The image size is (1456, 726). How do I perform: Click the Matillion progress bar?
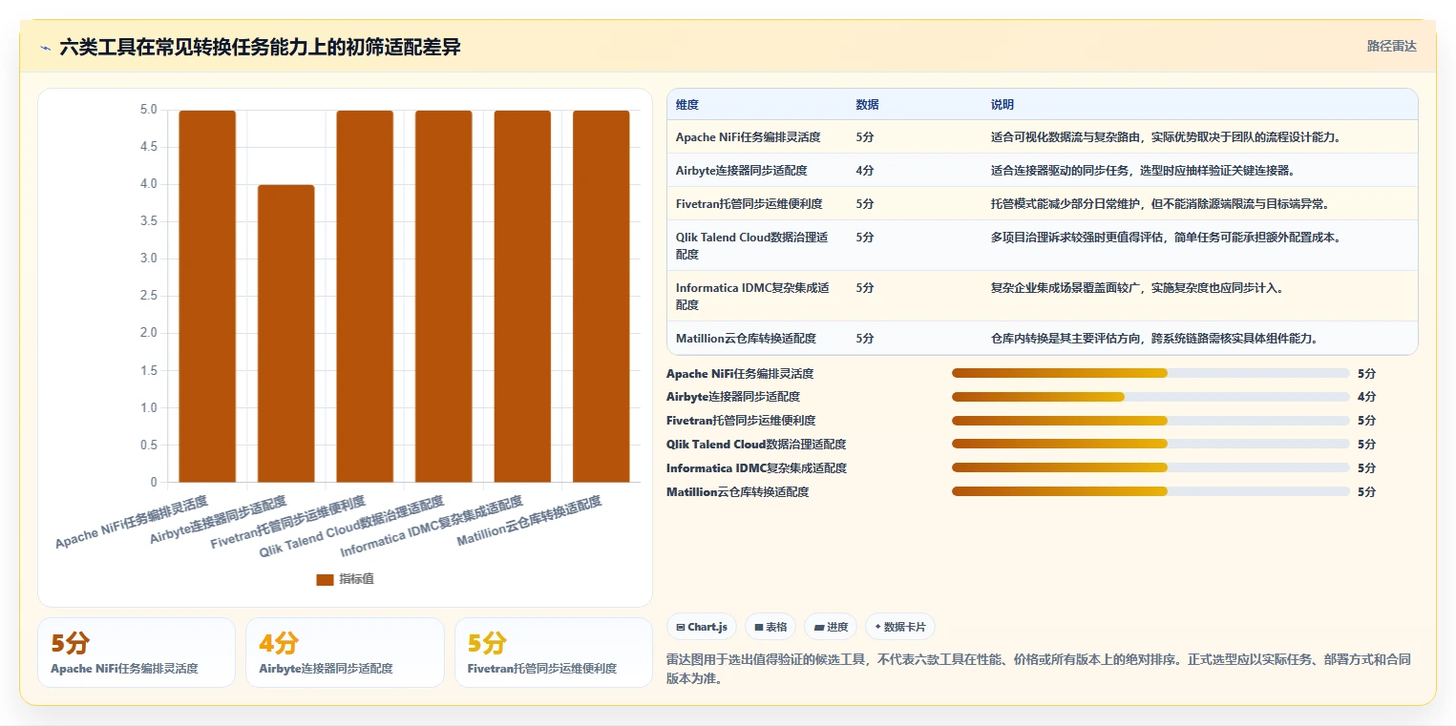coord(1150,491)
